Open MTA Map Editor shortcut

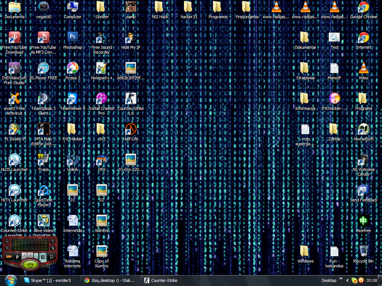[43, 134]
